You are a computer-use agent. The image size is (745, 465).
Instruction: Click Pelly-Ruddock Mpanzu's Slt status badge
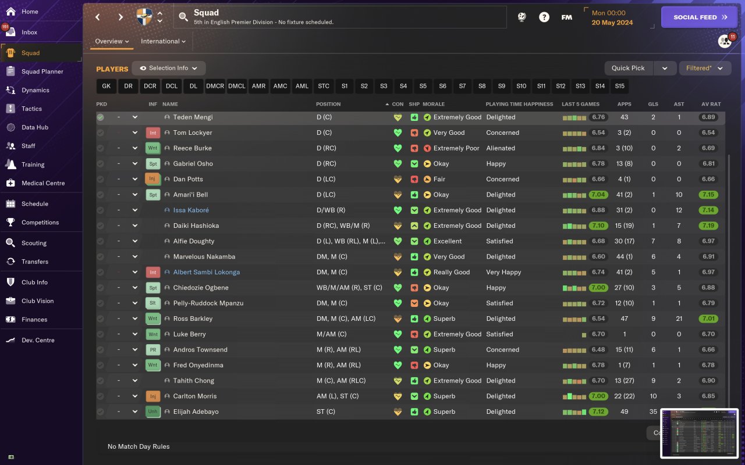coord(152,303)
